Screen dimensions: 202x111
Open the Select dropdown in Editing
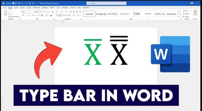[x=186, y=17]
